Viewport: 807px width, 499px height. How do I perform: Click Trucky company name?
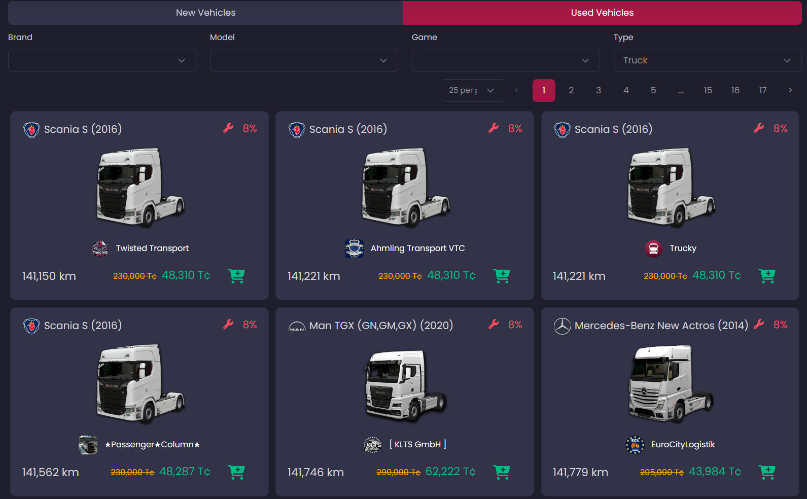(x=683, y=248)
